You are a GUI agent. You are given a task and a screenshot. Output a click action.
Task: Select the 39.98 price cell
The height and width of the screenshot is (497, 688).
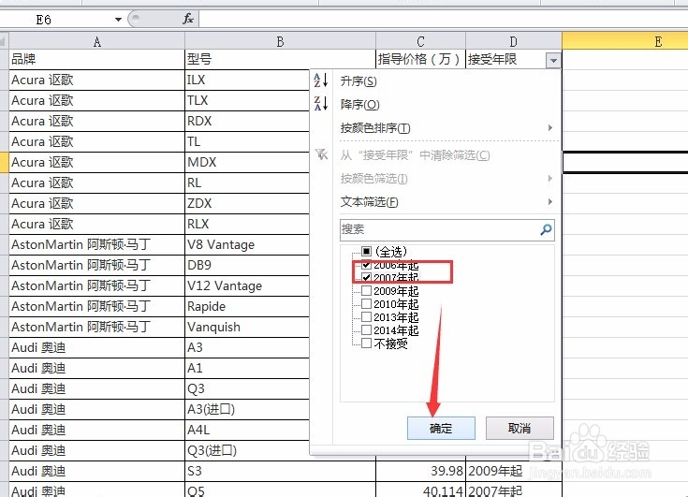coord(421,471)
